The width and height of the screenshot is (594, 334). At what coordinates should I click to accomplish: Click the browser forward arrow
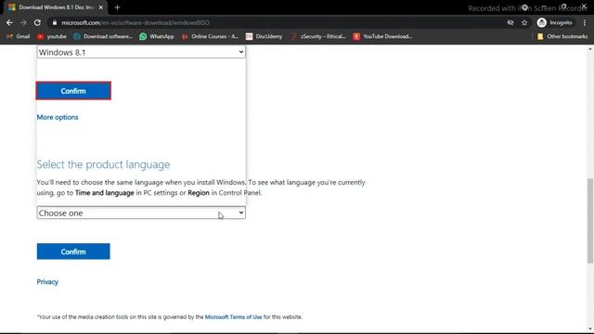[23, 22]
